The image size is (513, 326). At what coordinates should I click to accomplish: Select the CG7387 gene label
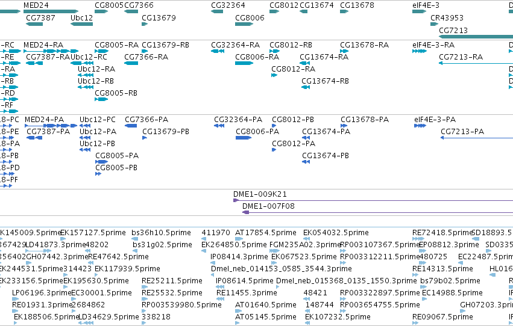click(x=40, y=17)
